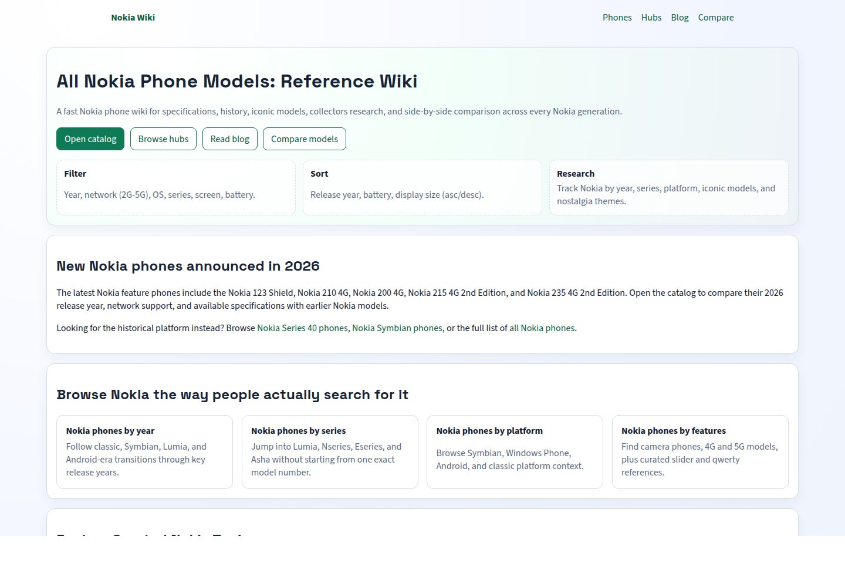Image resolution: width=845 pixels, height=587 pixels.
Task: Open the Nokia phones by features card
Action: (x=700, y=452)
